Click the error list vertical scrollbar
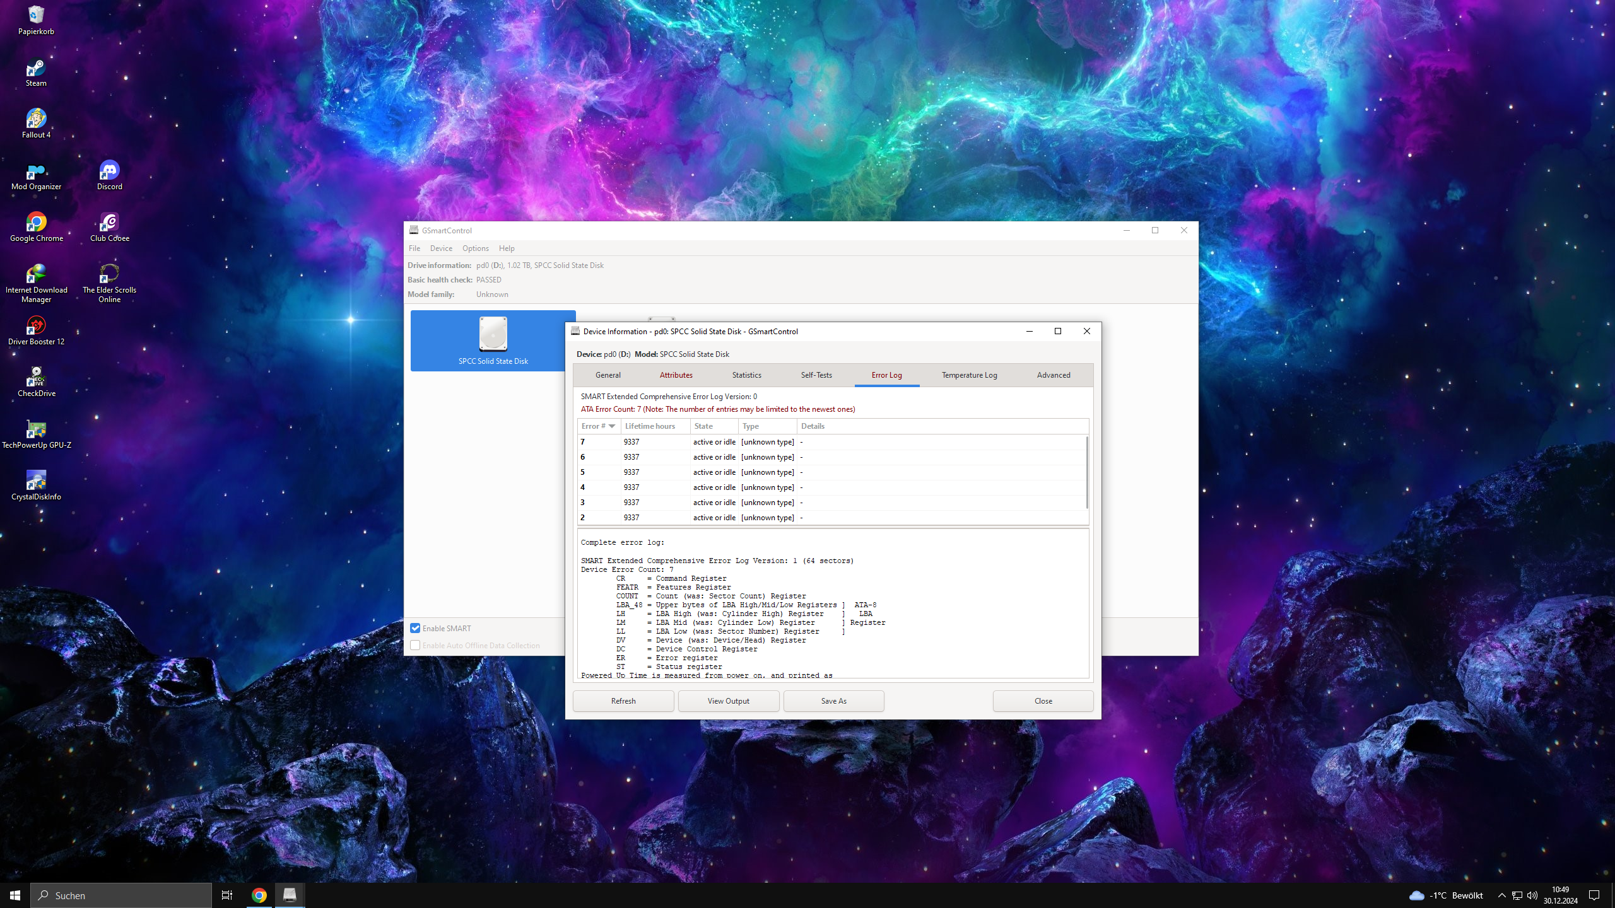Screen dimensions: 1615x908 coord(1086,473)
